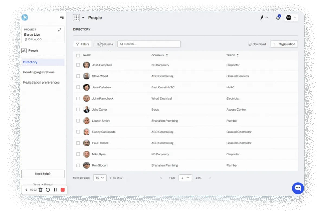328x211 pixels.
Task: Open the rows per page dropdown
Action: tap(99, 178)
